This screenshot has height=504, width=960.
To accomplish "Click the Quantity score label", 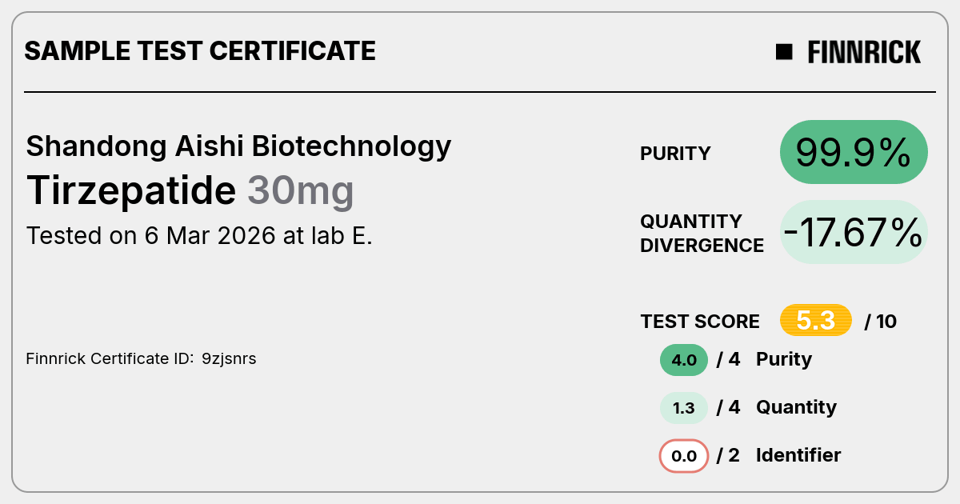I will point(796,407).
